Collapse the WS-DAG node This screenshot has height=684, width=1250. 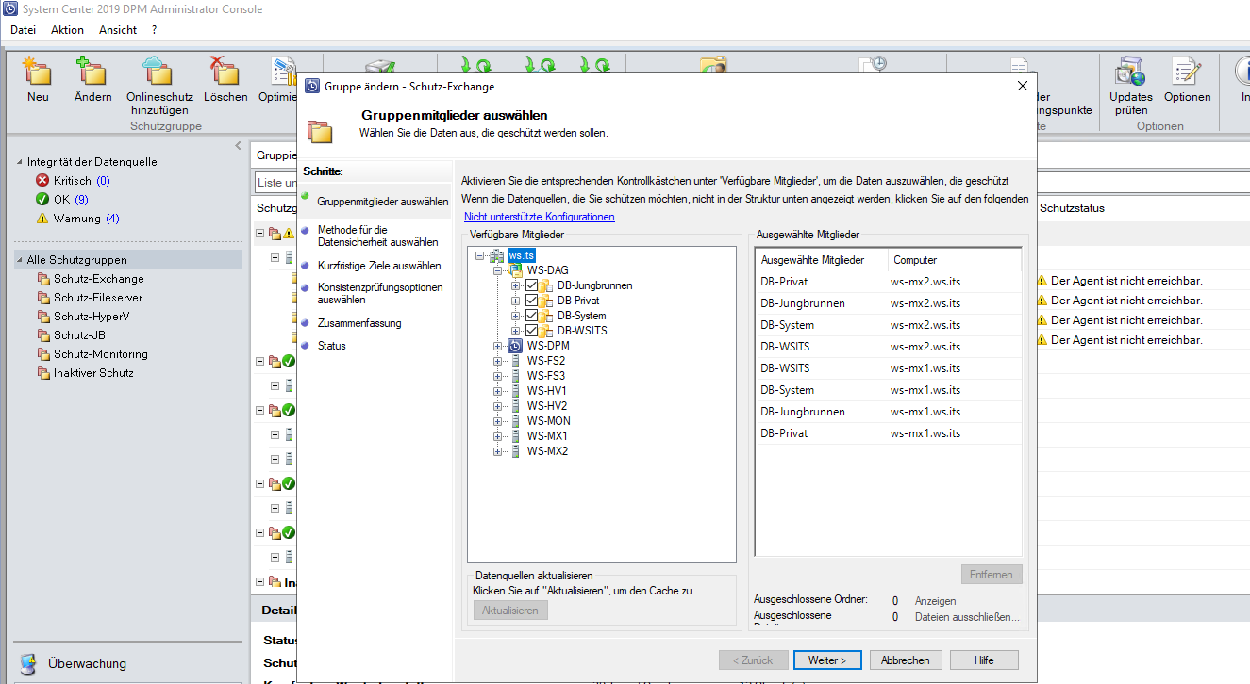(x=498, y=270)
